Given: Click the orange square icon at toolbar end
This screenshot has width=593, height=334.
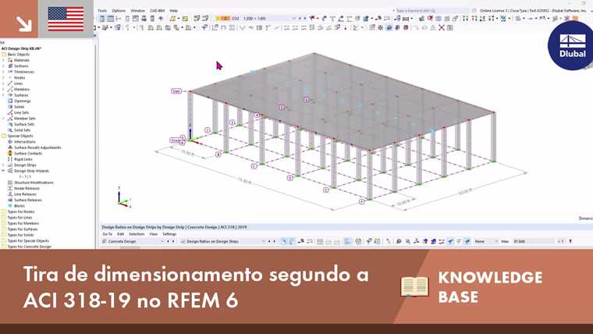Looking at the screenshot, I should [x=575, y=18].
